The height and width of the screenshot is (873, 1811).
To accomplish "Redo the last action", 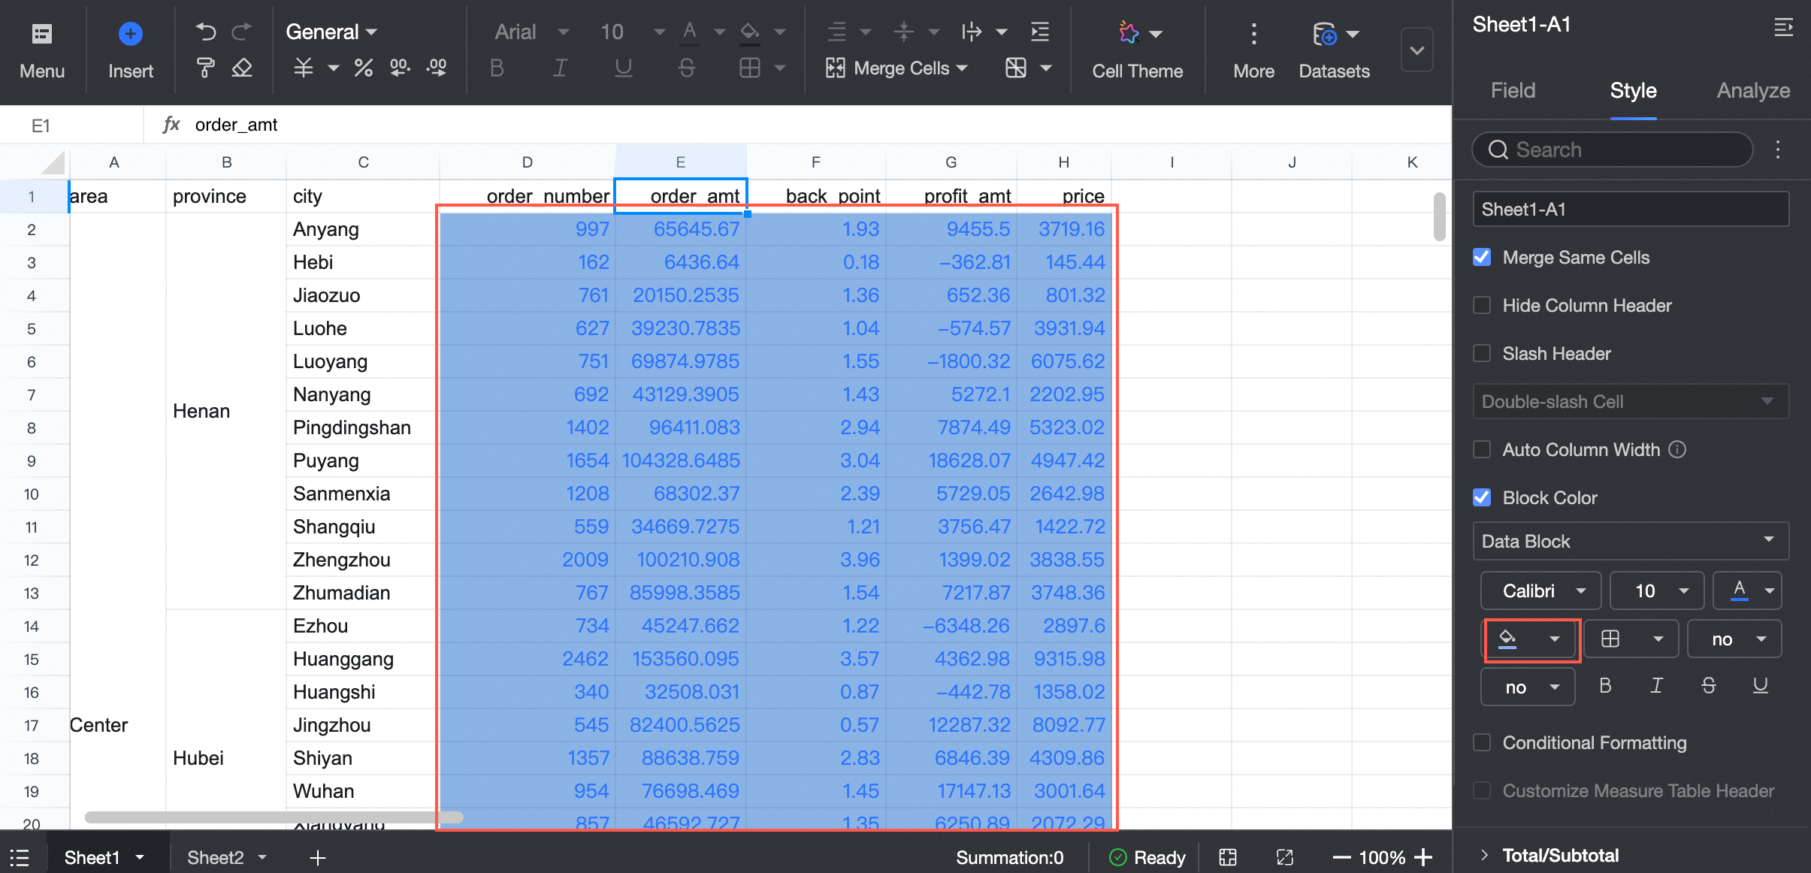I will click(241, 32).
